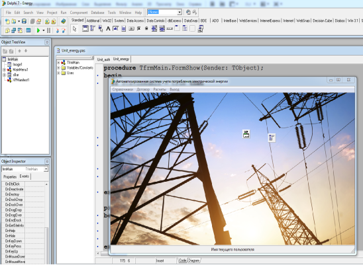This screenshot has width=363, height=265.
Task: Open the Component menu
Action: click(79, 13)
